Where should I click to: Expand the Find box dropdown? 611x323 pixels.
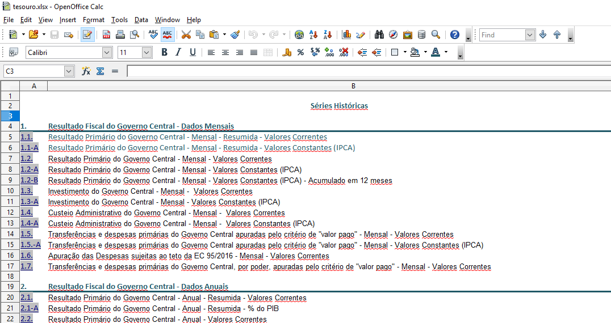tap(530, 35)
